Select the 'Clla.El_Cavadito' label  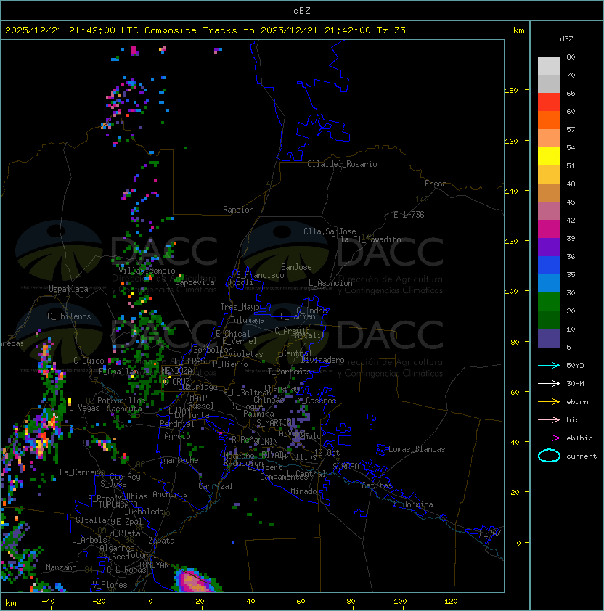point(366,239)
